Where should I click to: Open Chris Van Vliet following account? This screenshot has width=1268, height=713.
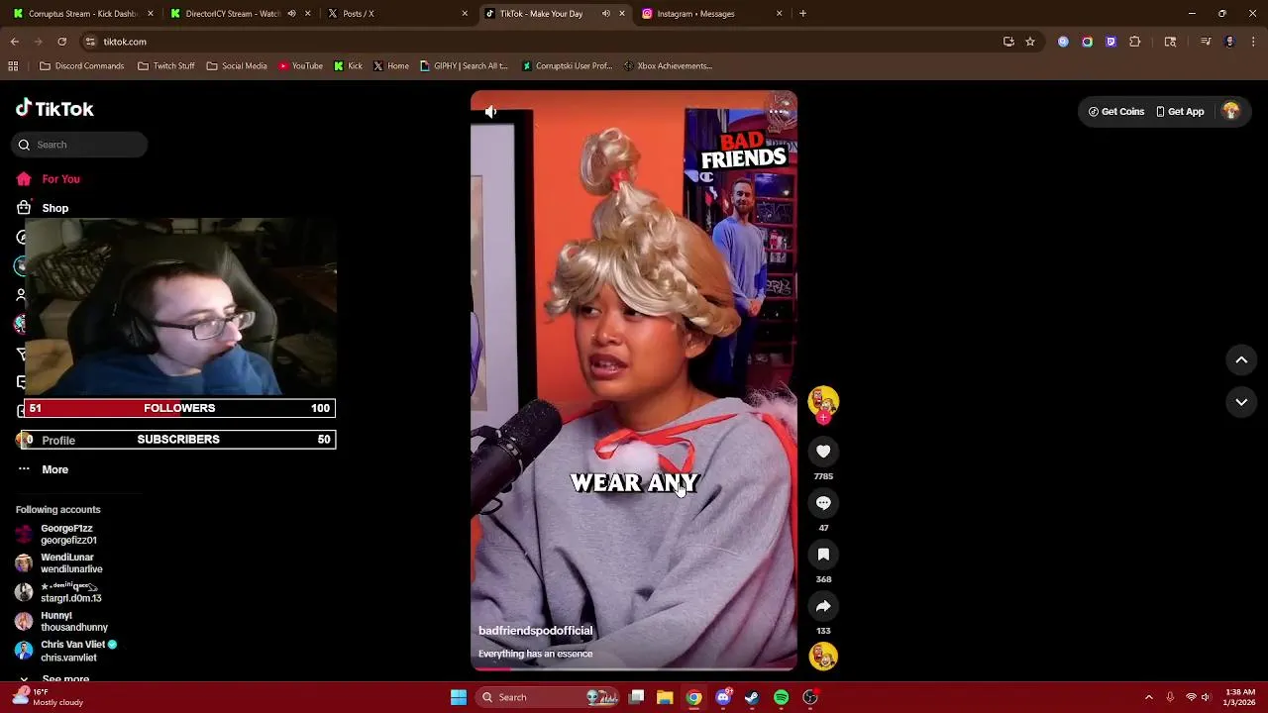(x=66, y=651)
